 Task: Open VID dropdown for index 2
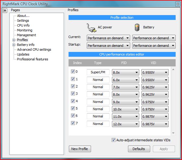(155, 87)
